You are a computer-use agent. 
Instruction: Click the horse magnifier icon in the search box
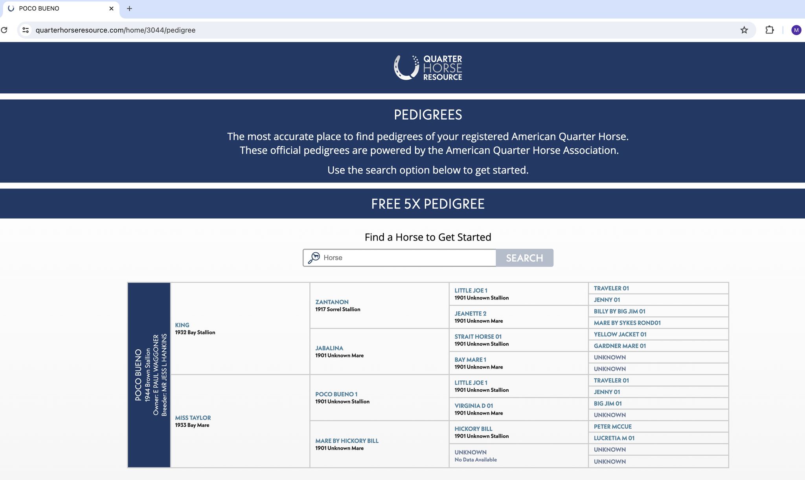[x=314, y=258]
